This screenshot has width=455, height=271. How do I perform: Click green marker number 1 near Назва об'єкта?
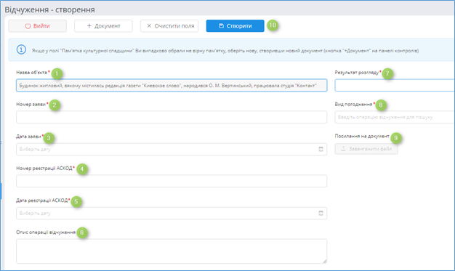coord(57,73)
